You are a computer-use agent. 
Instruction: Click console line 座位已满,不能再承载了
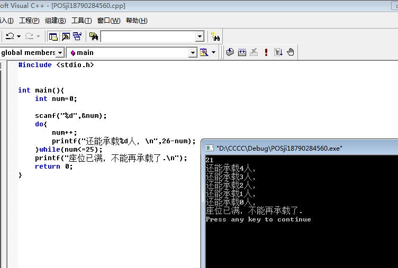(x=254, y=210)
